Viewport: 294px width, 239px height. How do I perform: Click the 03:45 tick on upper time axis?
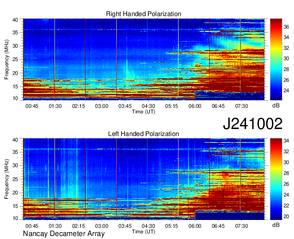[x=125, y=106]
